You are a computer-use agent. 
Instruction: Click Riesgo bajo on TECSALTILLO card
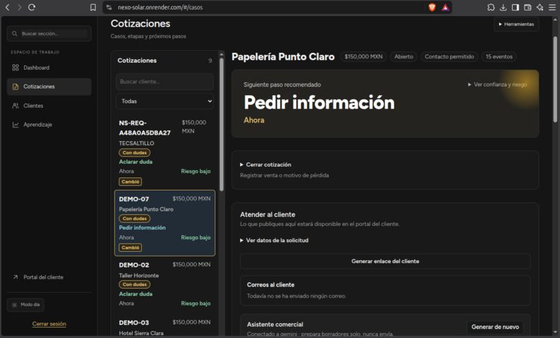[x=196, y=171]
